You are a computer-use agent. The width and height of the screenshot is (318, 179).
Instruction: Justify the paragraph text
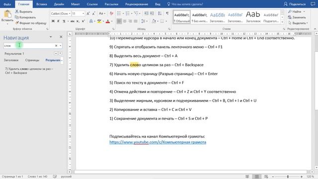136,21
